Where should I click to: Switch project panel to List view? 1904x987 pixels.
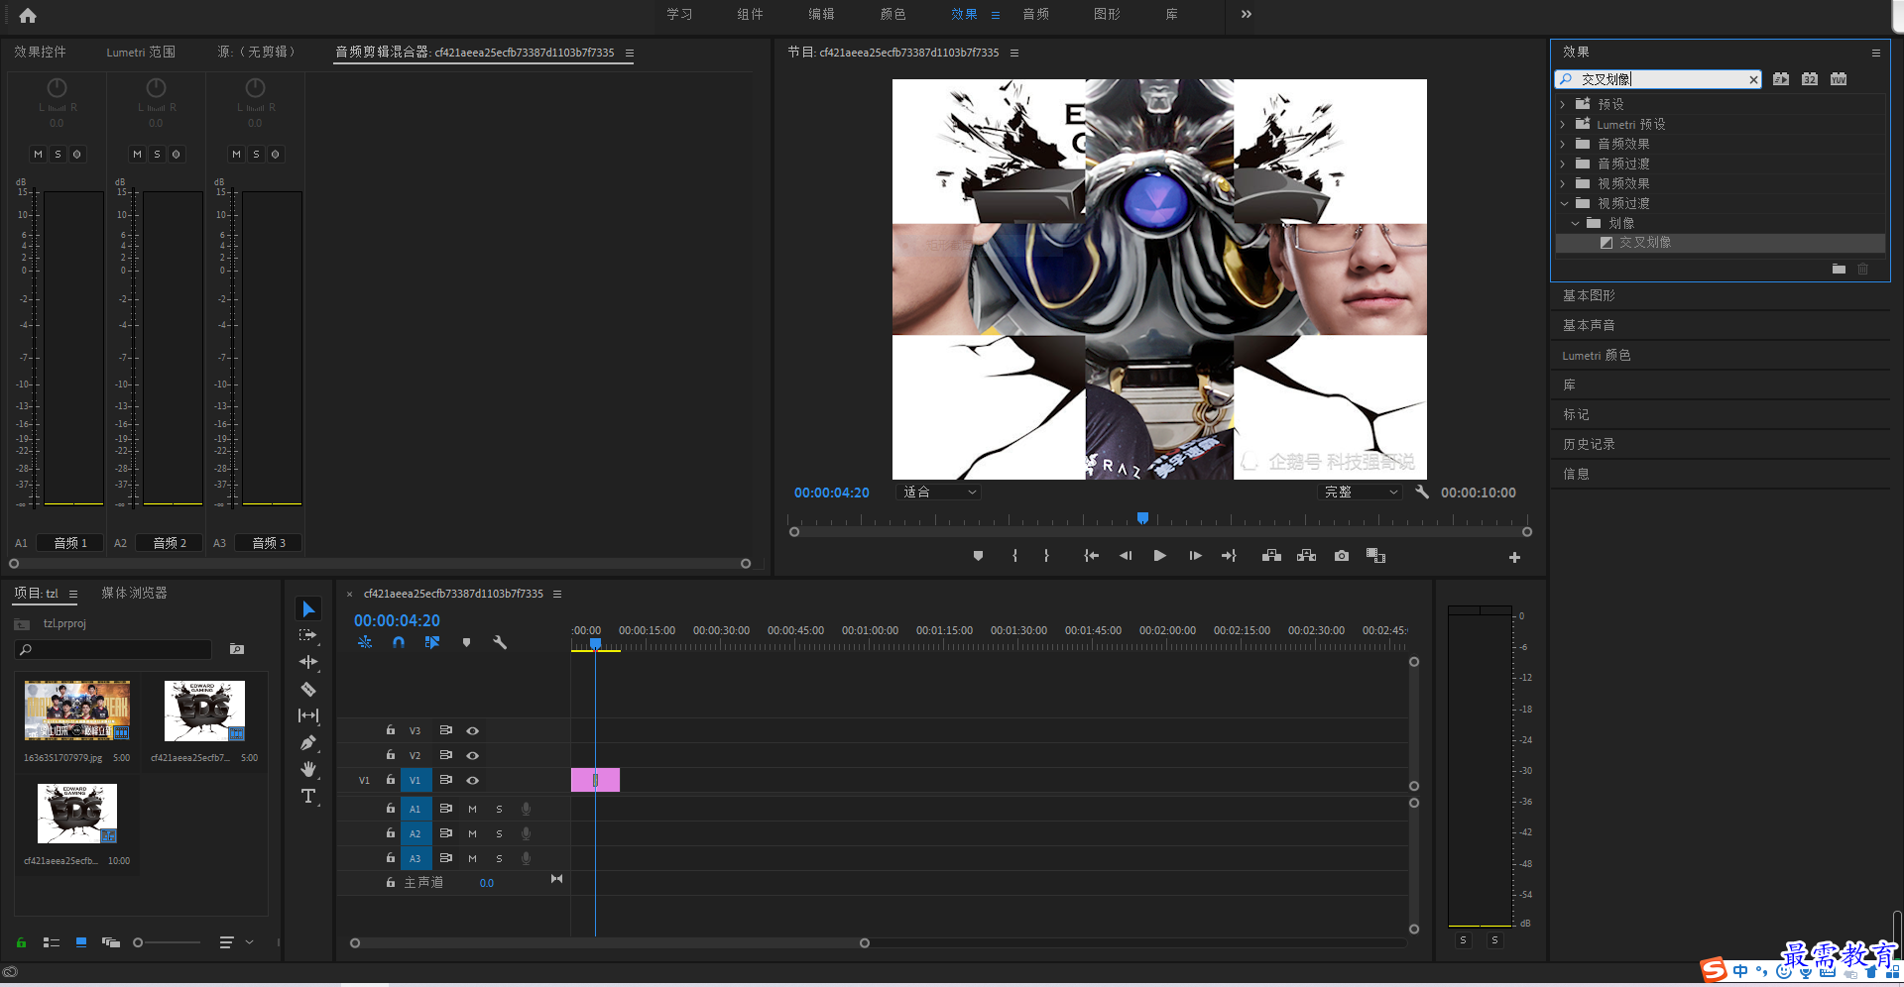52,942
